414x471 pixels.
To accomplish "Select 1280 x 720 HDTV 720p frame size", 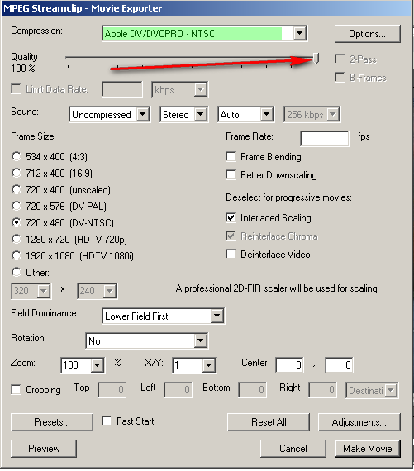I will pyautogui.click(x=17, y=239).
